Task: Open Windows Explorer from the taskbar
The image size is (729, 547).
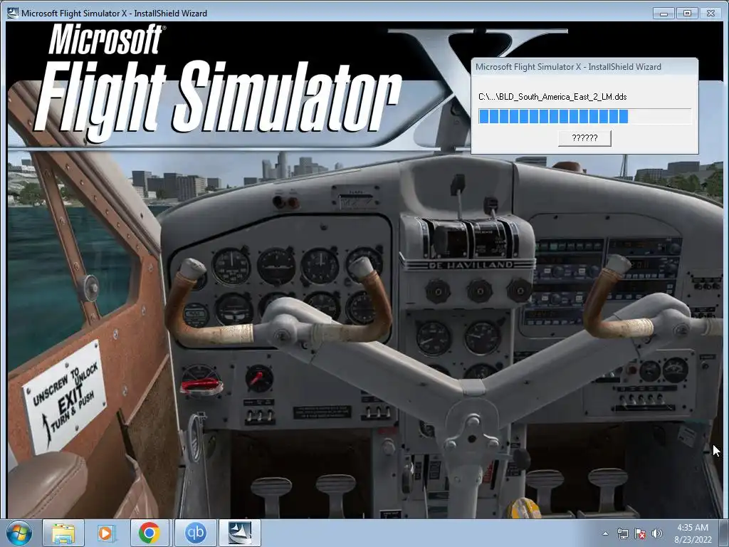Action: [63, 533]
